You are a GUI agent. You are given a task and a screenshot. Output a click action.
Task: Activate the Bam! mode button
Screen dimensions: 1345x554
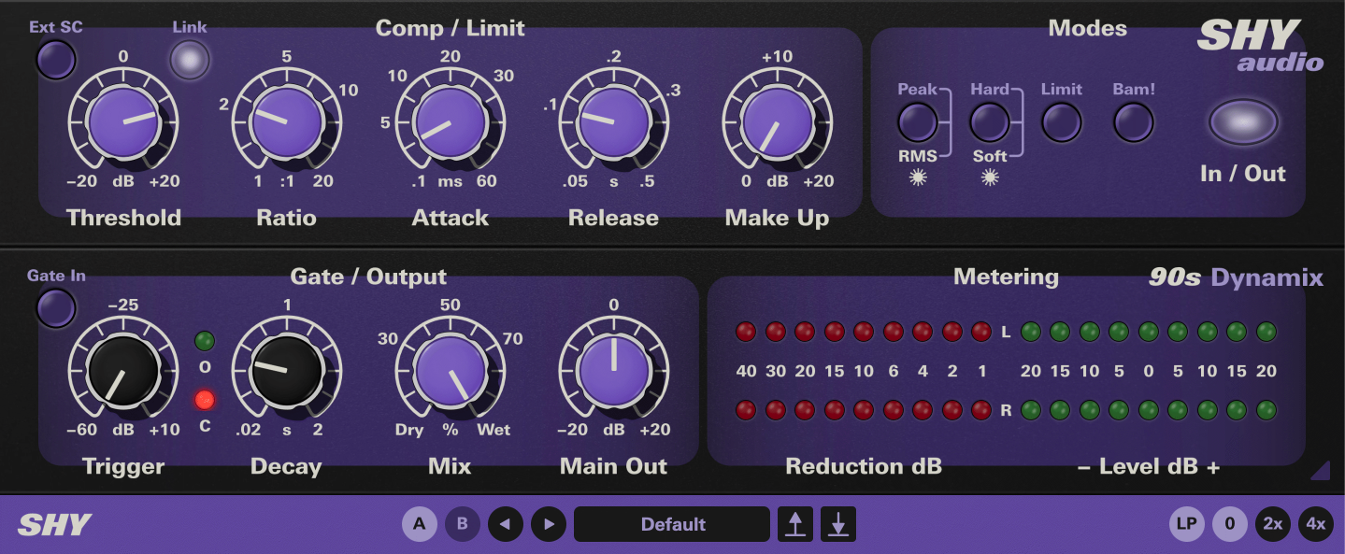coord(1134,122)
